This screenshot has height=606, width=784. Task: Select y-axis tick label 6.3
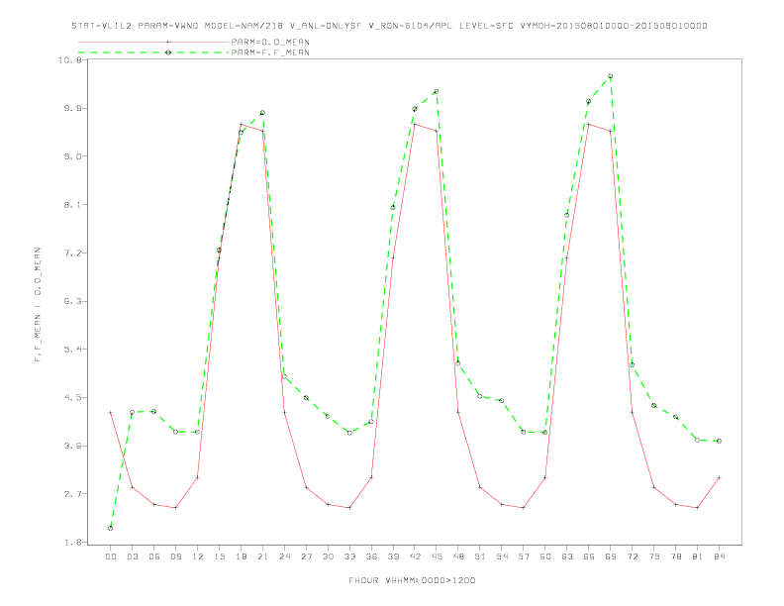(73, 301)
